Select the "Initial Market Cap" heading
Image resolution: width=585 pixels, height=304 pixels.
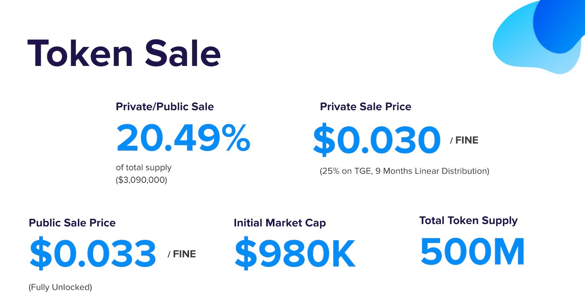point(280,223)
